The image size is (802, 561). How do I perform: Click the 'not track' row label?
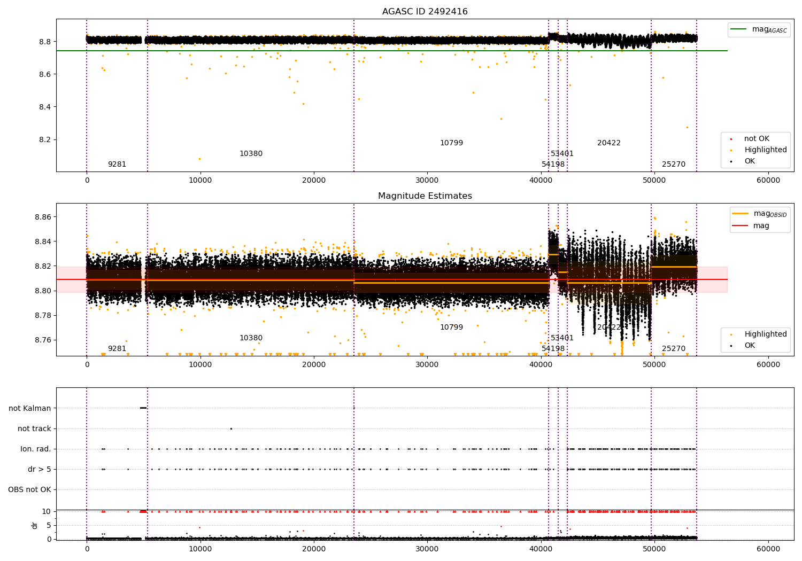point(34,428)
